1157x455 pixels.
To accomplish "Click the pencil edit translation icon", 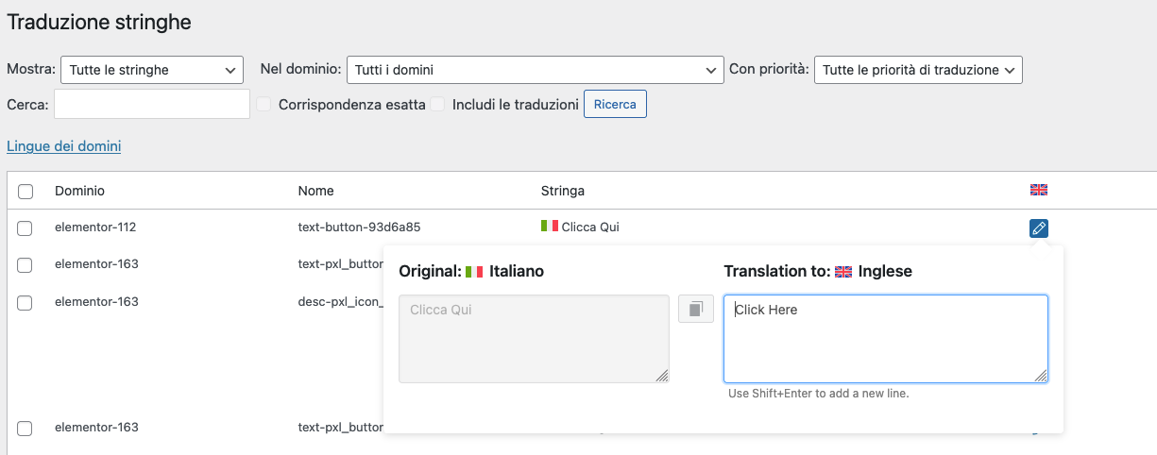I will pos(1038,228).
